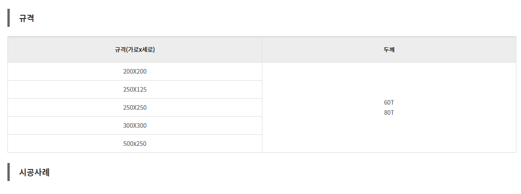Image resolution: width=521 pixels, height=194 pixels.
Task: Select the 규격(가로x세로) column header
Action: (x=135, y=50)
